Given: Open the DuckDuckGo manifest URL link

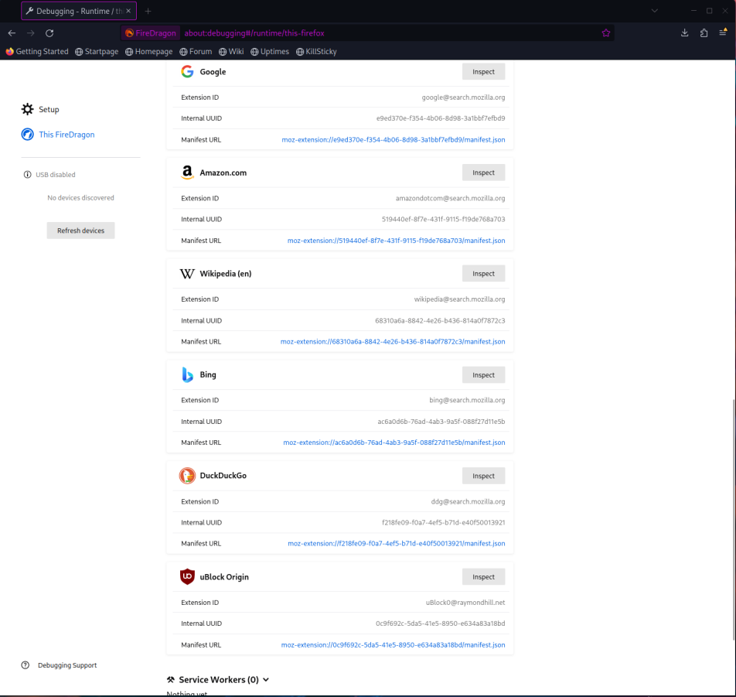Looking at the screenshot, I should pyautogui.click(x=396, y=544).
